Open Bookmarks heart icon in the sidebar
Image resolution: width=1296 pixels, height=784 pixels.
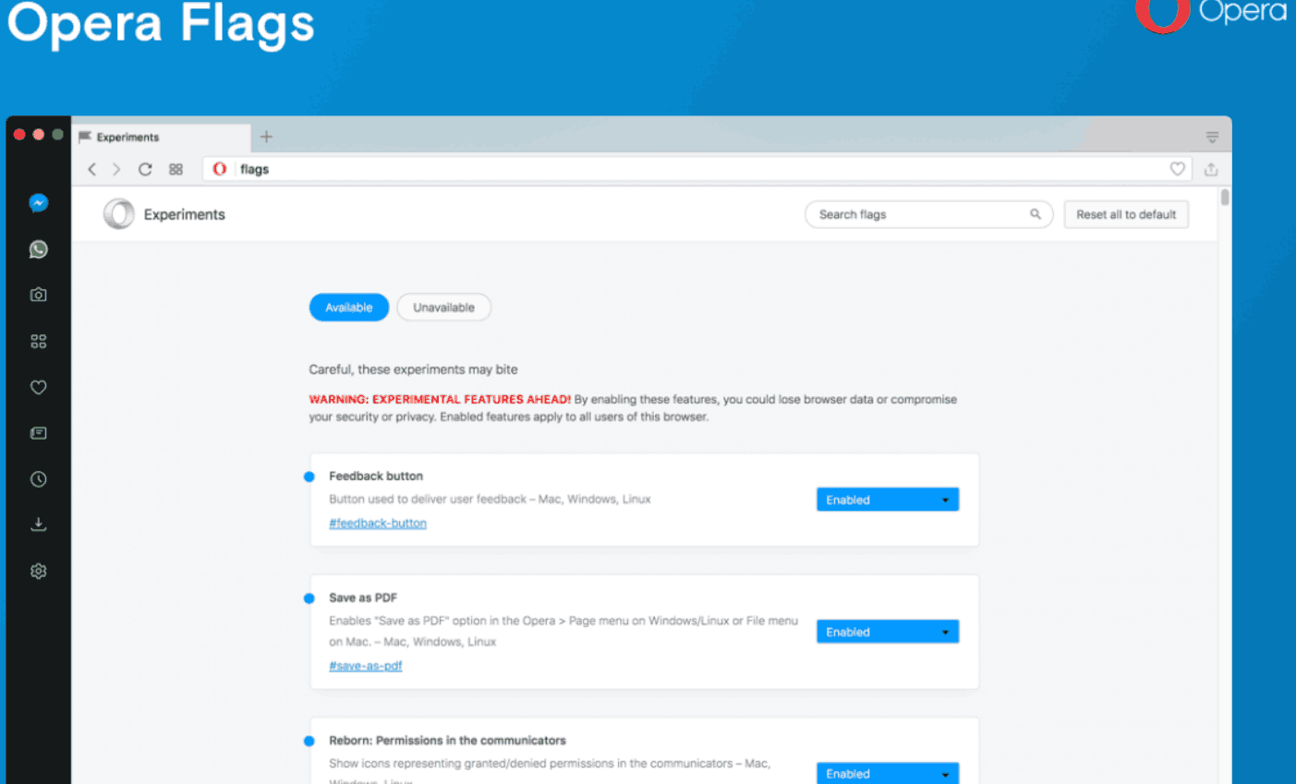click(x=38, y=387)
